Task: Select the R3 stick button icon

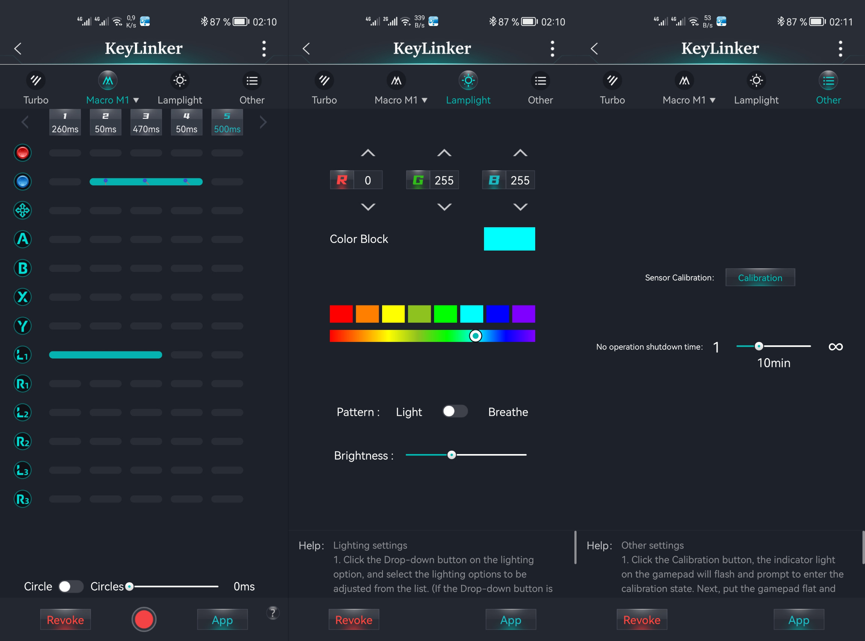Action: pyautogui.click(x=23, y=499)
